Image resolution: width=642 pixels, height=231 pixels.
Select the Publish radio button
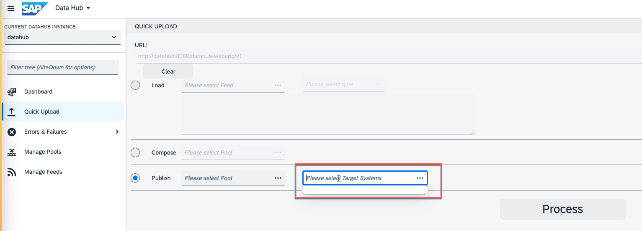click(x=135, y=178)
